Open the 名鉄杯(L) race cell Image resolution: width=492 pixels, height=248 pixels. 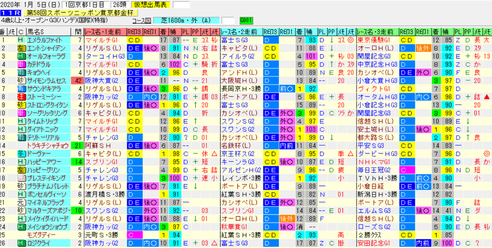point(241,146)
